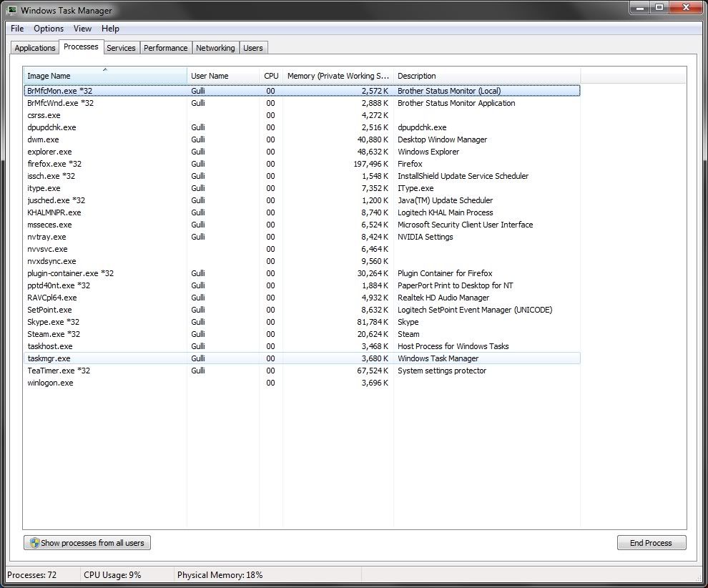708x588 pixels.
Task: Close the Windows Task Manager window
Action: tap(687, 8)
